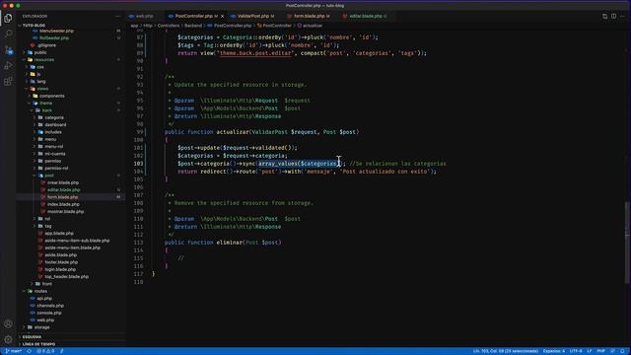
Task: Click line number 103 in the gutter
Action: [138, 164]
